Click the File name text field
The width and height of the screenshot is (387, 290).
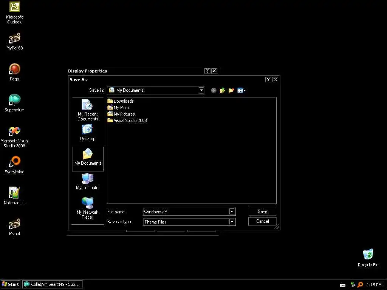186,211
